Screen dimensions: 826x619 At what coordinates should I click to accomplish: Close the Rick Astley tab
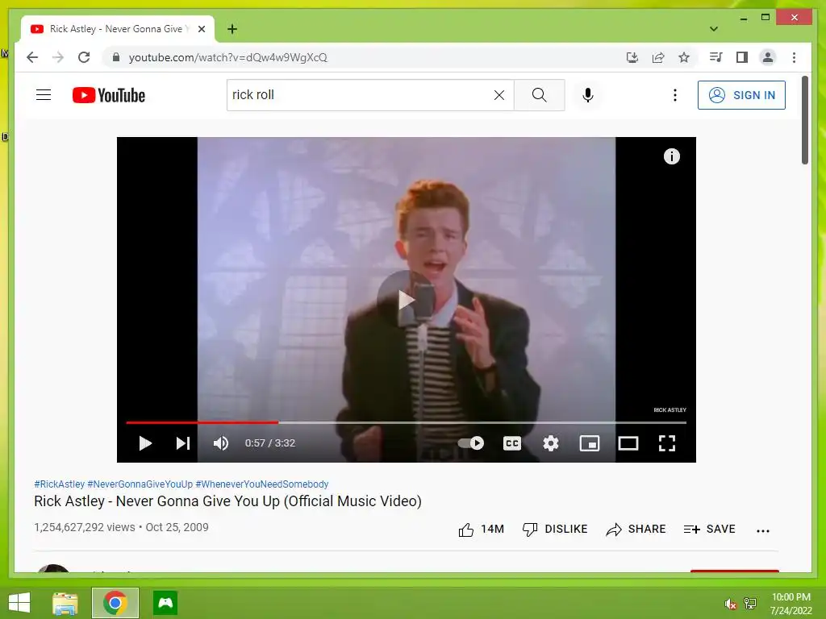coord(201,29)
